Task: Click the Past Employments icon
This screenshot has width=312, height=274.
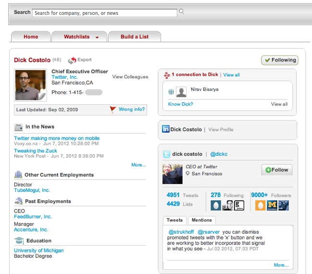Action: coord(18,201)
